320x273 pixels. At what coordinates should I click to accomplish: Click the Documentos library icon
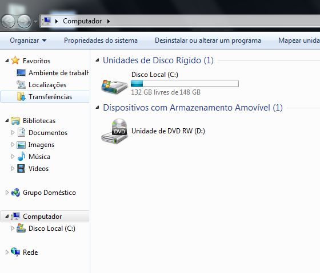pyautogui.click(x=21, y=132)
